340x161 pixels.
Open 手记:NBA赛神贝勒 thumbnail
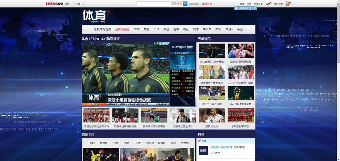(x=241, y=93)
